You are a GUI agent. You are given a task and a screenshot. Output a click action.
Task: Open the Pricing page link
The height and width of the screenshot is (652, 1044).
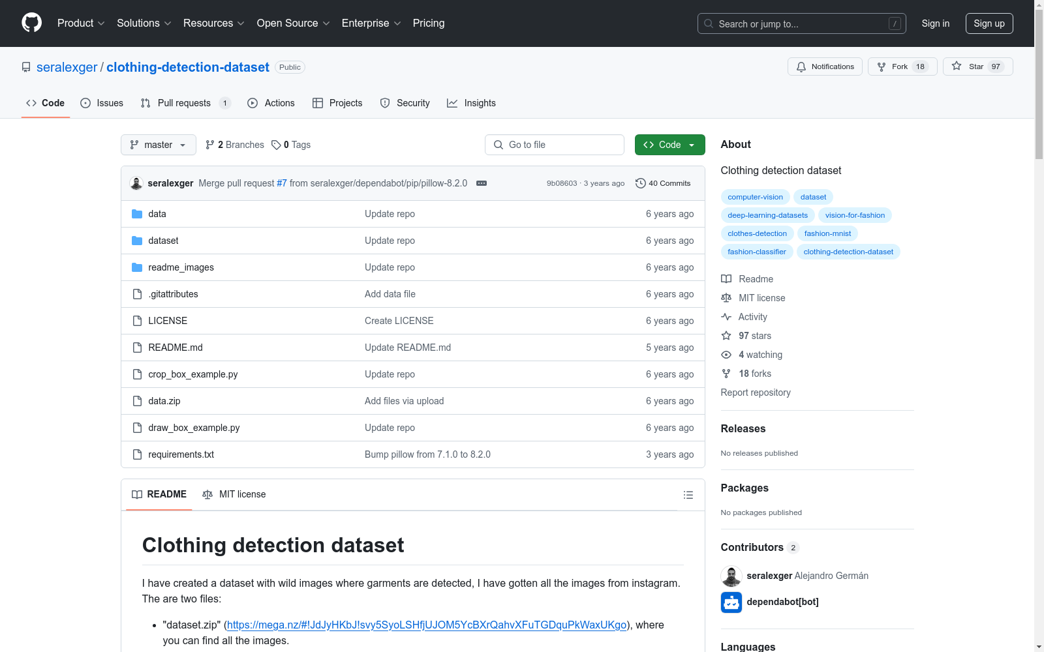[429, 23]
